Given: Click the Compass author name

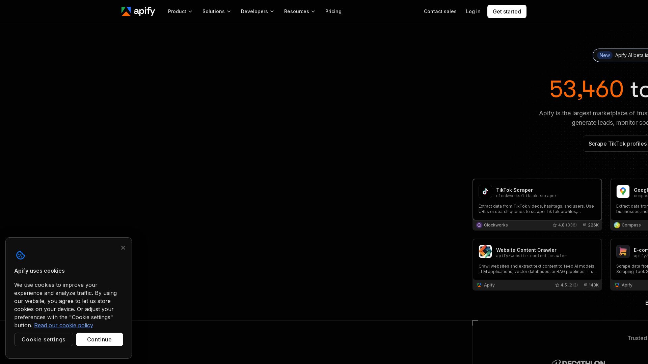Looking at the screenshot, I should pos(631,225).
